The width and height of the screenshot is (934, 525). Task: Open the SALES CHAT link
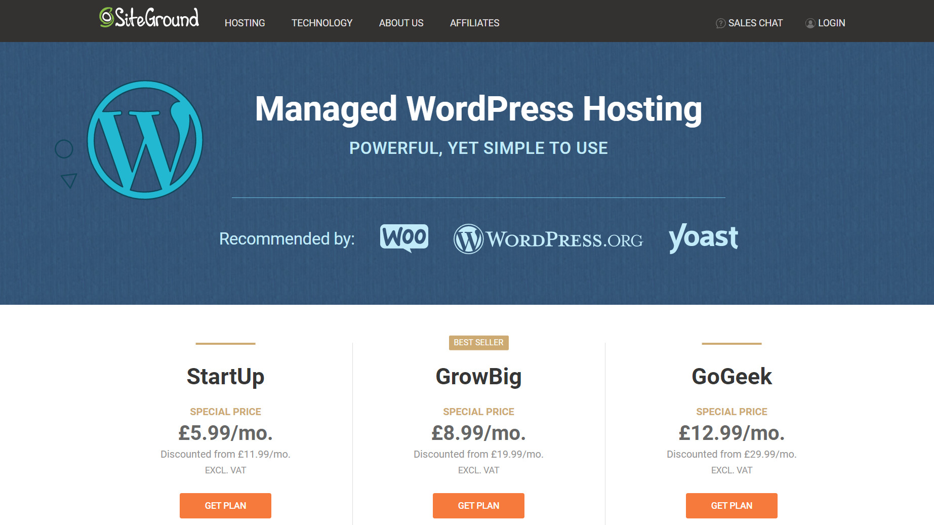(755, 23)
